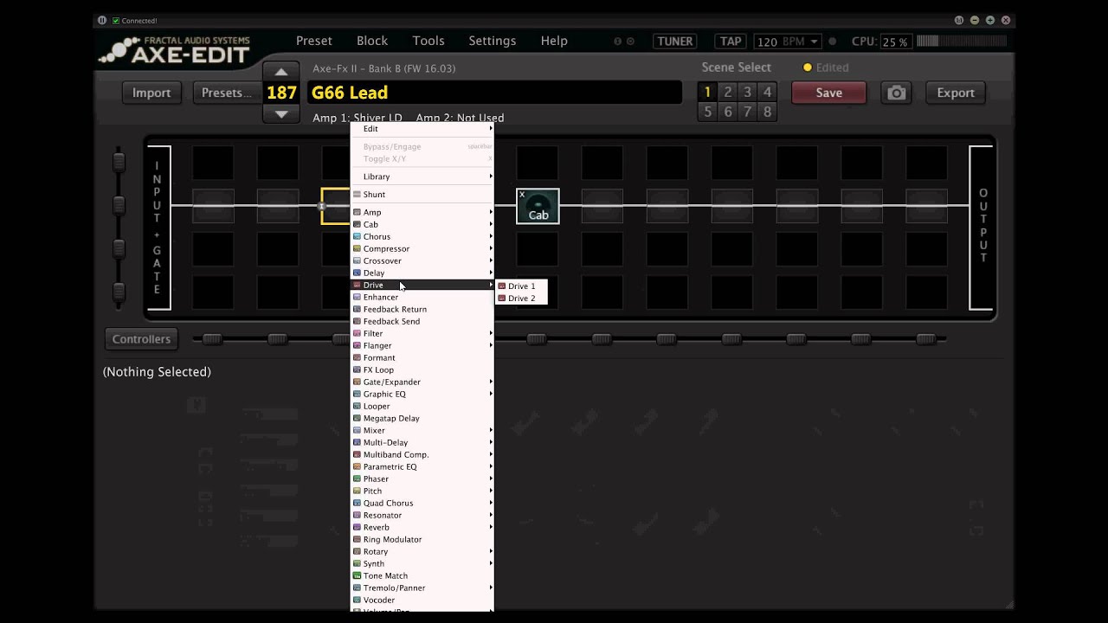The image size is (1108, 623).
Task: Insert Drive 1 from the submenu
Action: coord(521,286)
